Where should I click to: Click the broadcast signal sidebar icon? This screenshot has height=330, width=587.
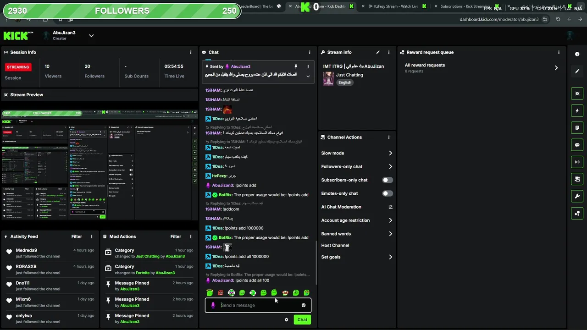[x=577, y=162]
